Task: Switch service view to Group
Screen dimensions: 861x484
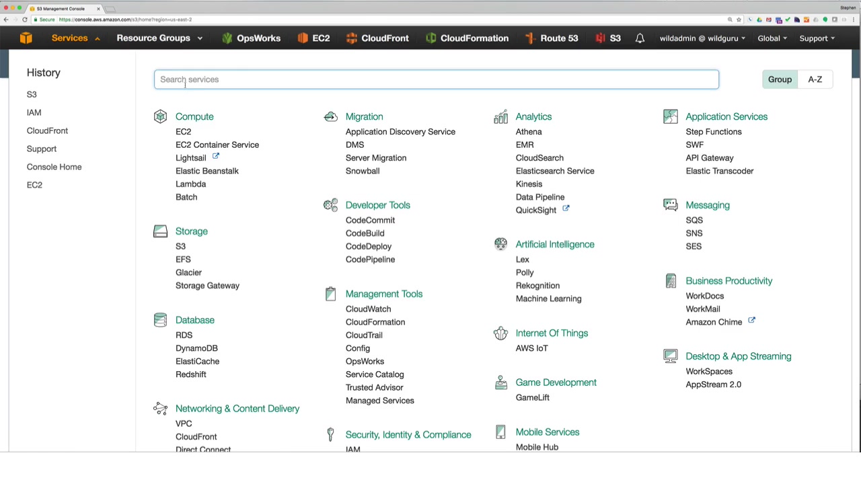Action: pos(780,79)
